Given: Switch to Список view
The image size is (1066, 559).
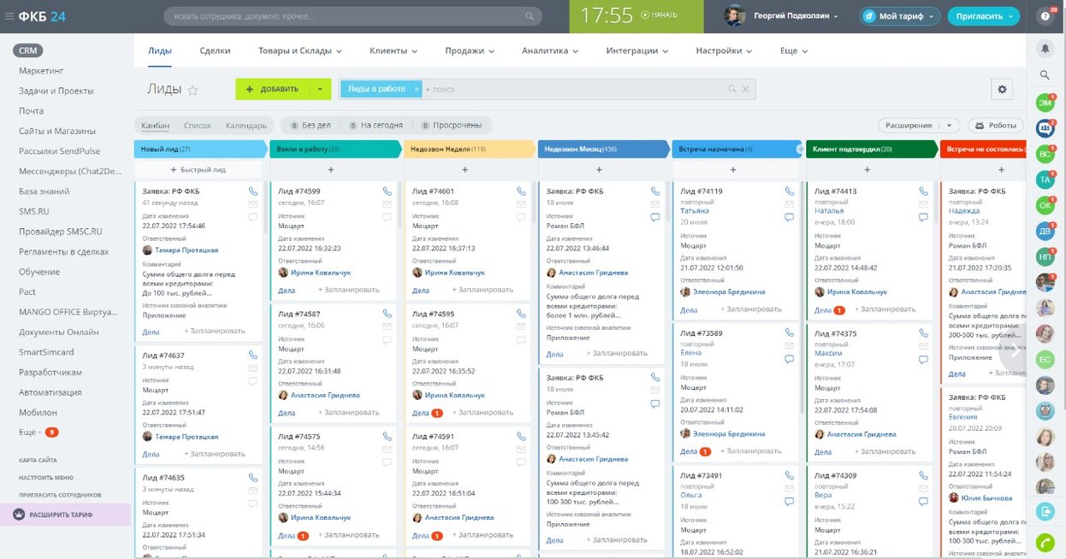Looking at the screenshot, I should coord(198,126).
